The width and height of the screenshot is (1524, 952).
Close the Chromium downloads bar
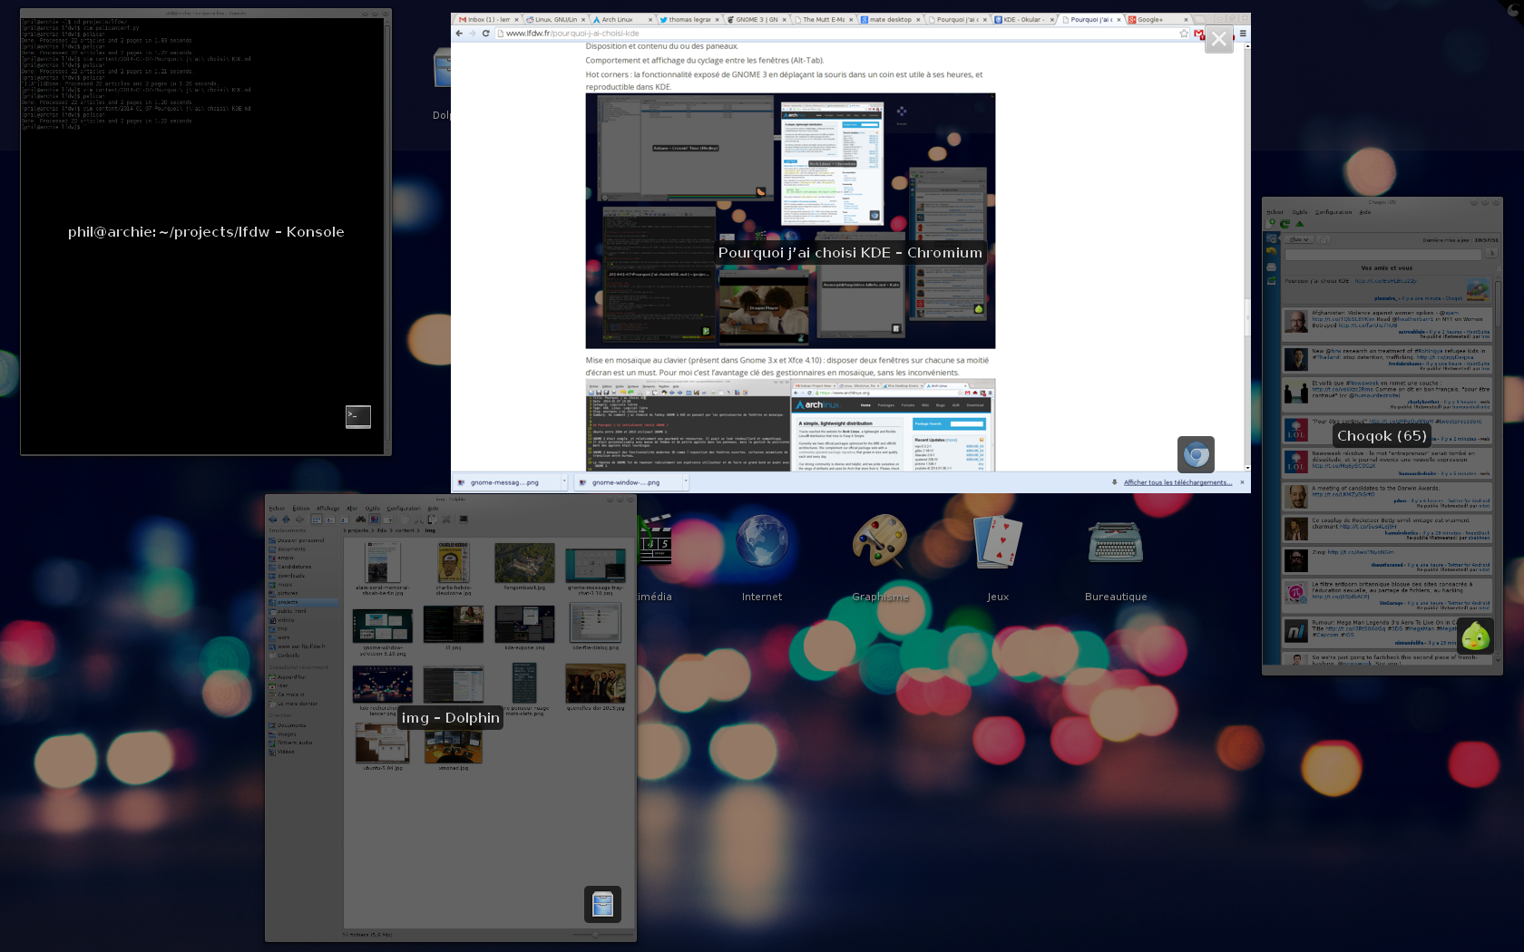[1242, 482]
